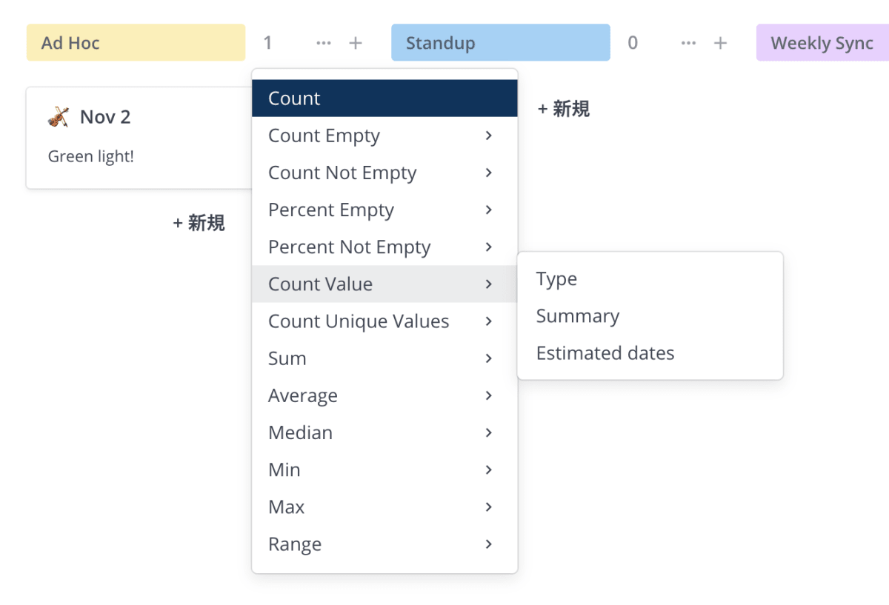The height and width of the screenshot is (605, 889).
Task: Select Count from the calculation menu
Action: [293, 98]
